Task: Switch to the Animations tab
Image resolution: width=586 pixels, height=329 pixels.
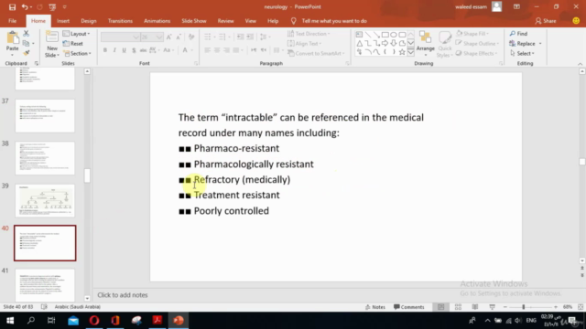Action: (x=157, y=21)
